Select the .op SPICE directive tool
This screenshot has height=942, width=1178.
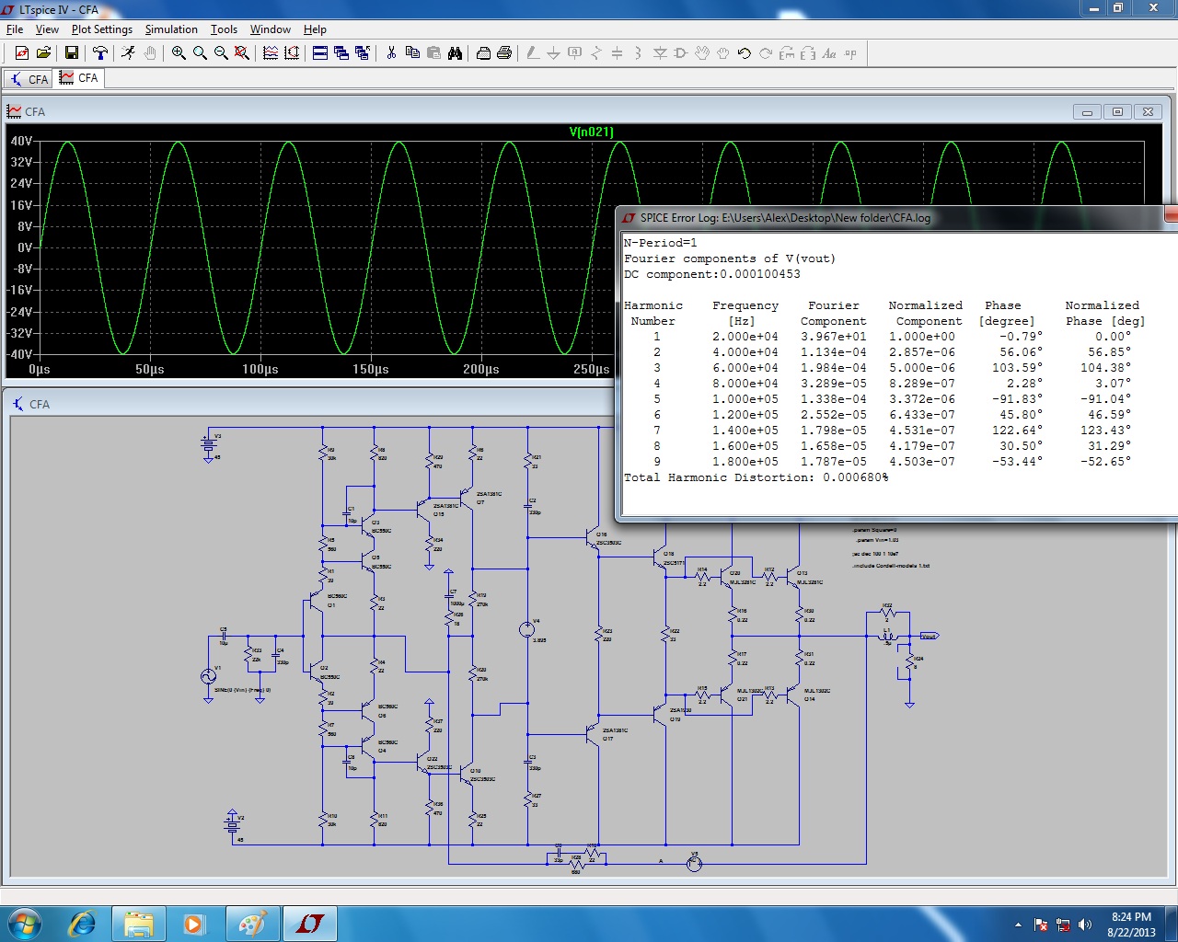point(850,53)
